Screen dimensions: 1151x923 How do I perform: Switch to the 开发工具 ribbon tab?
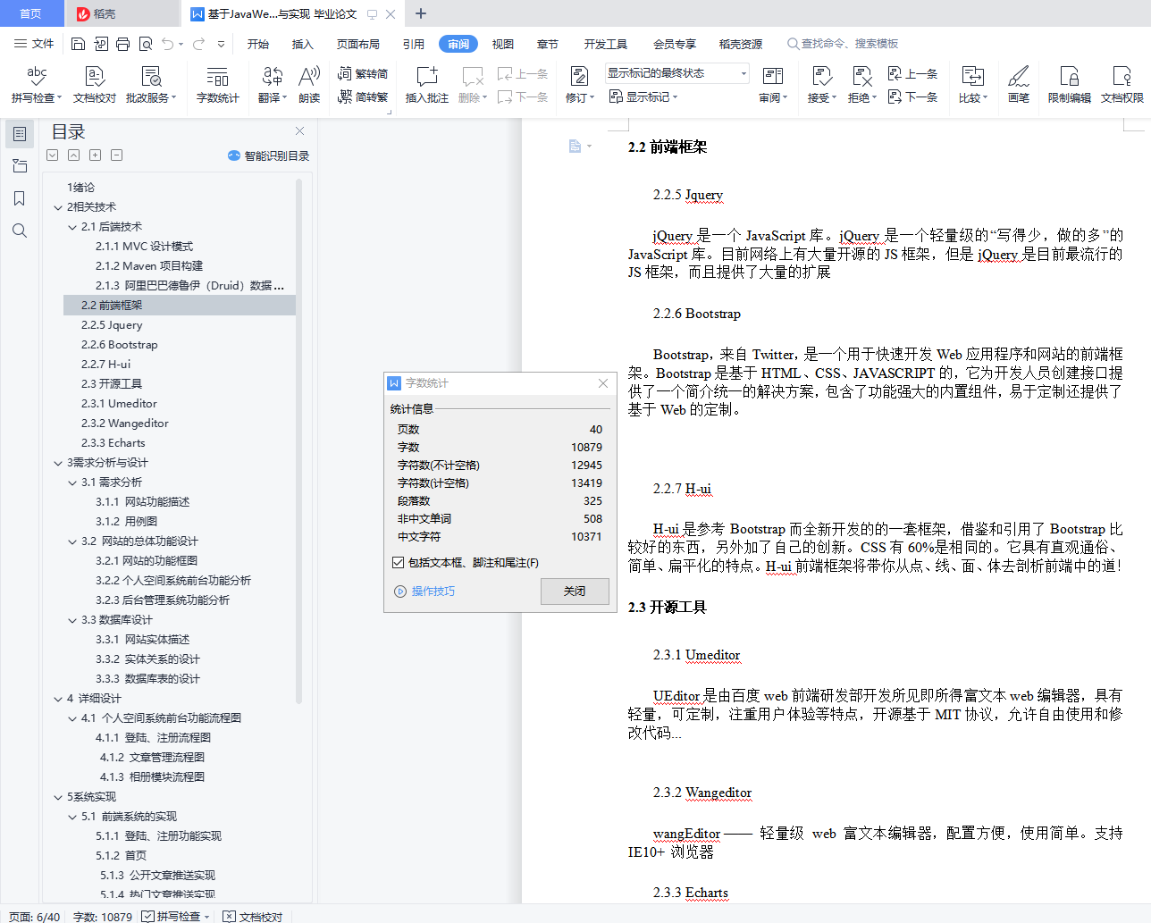pyautogui.click(x=606, y=44)
